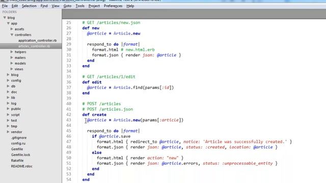The image size is (326, 183).
Task: Collapse the top-level blog folder arrow
Action: pos(5,18)
